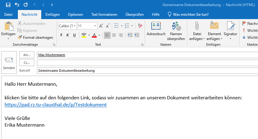The height and width of the screenshot is (139, 258).
Task: Switch to the Einfügen tab
Action: [x=52, y=15]
